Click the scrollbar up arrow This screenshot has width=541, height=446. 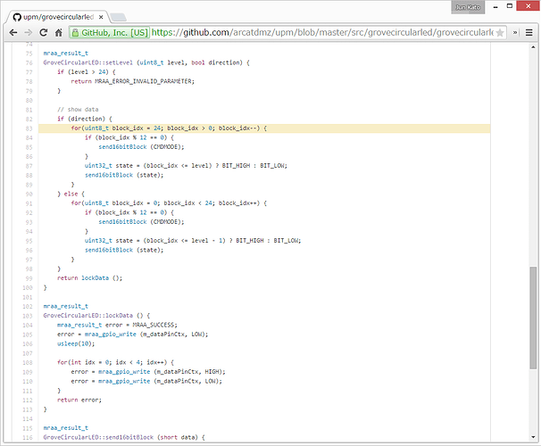(533, 47)
